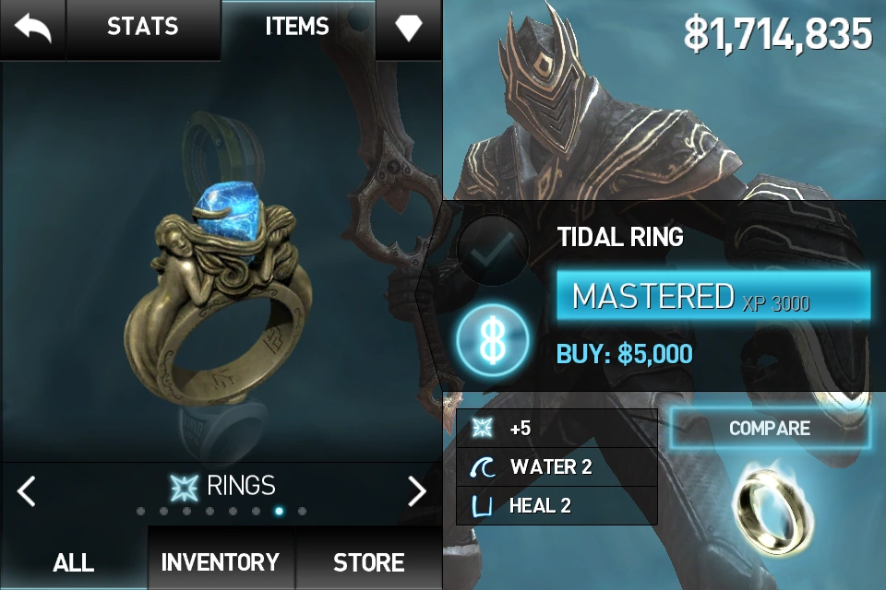Tap the dollar buy coin icon
This screenshot has height=590, width=886.
point(492,340)
